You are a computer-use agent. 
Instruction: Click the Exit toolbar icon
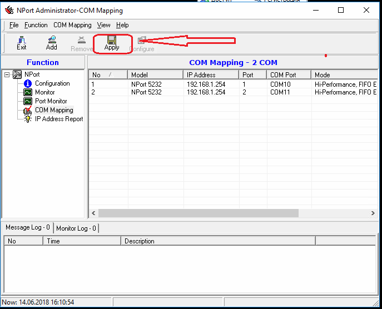[x=21, y=43]
